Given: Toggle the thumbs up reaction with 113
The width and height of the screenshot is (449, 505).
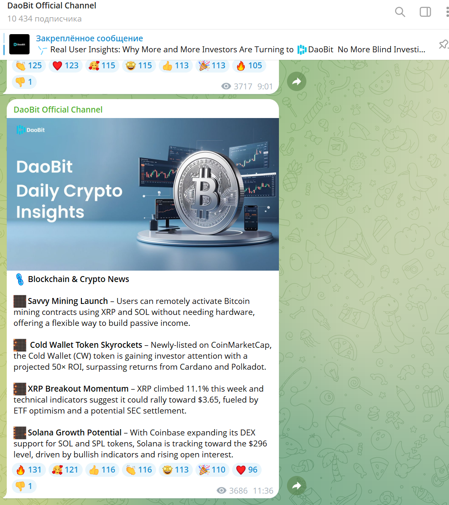Looking at the screenshot, I should 176,66.
